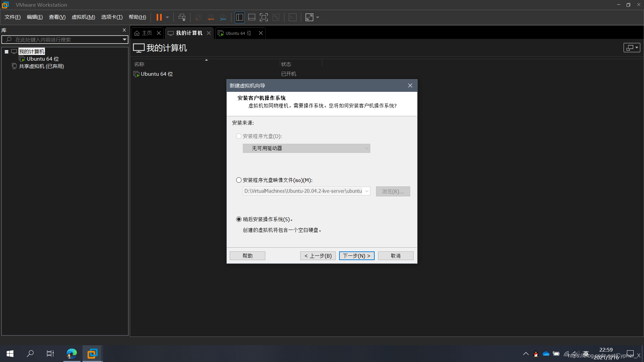Click the 已开机 status cell
The width and height of the screenshot is (644, 362).
pos(288,74)
